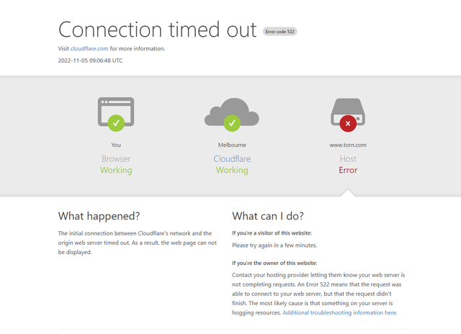
Task: Click the 2022-11-05 UTC timestamp text
Action: coord(90,60)
